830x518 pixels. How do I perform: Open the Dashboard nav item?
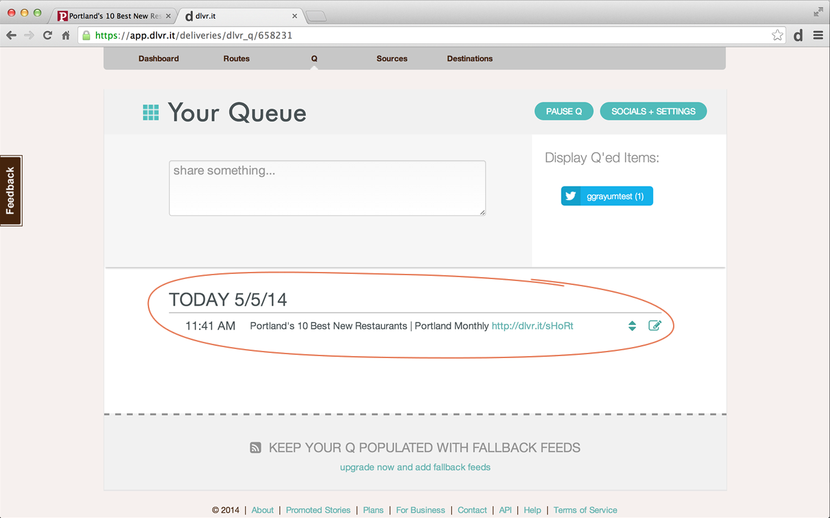(159, 58)
